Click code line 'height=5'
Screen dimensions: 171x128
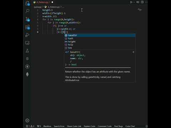click(47, 10)
